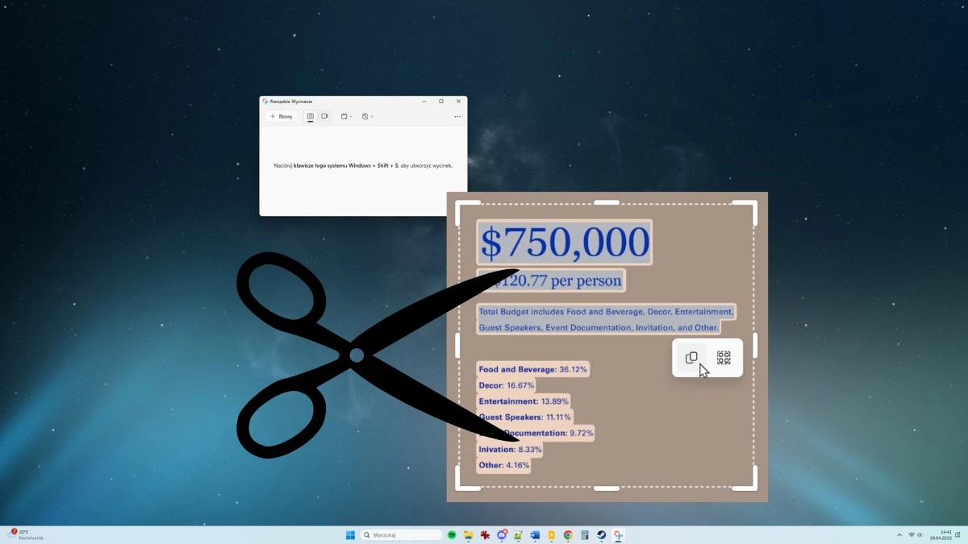Launch Calculator from the taskbar
The width and height of the screenshot is (968, 544).
pos(584,534)
